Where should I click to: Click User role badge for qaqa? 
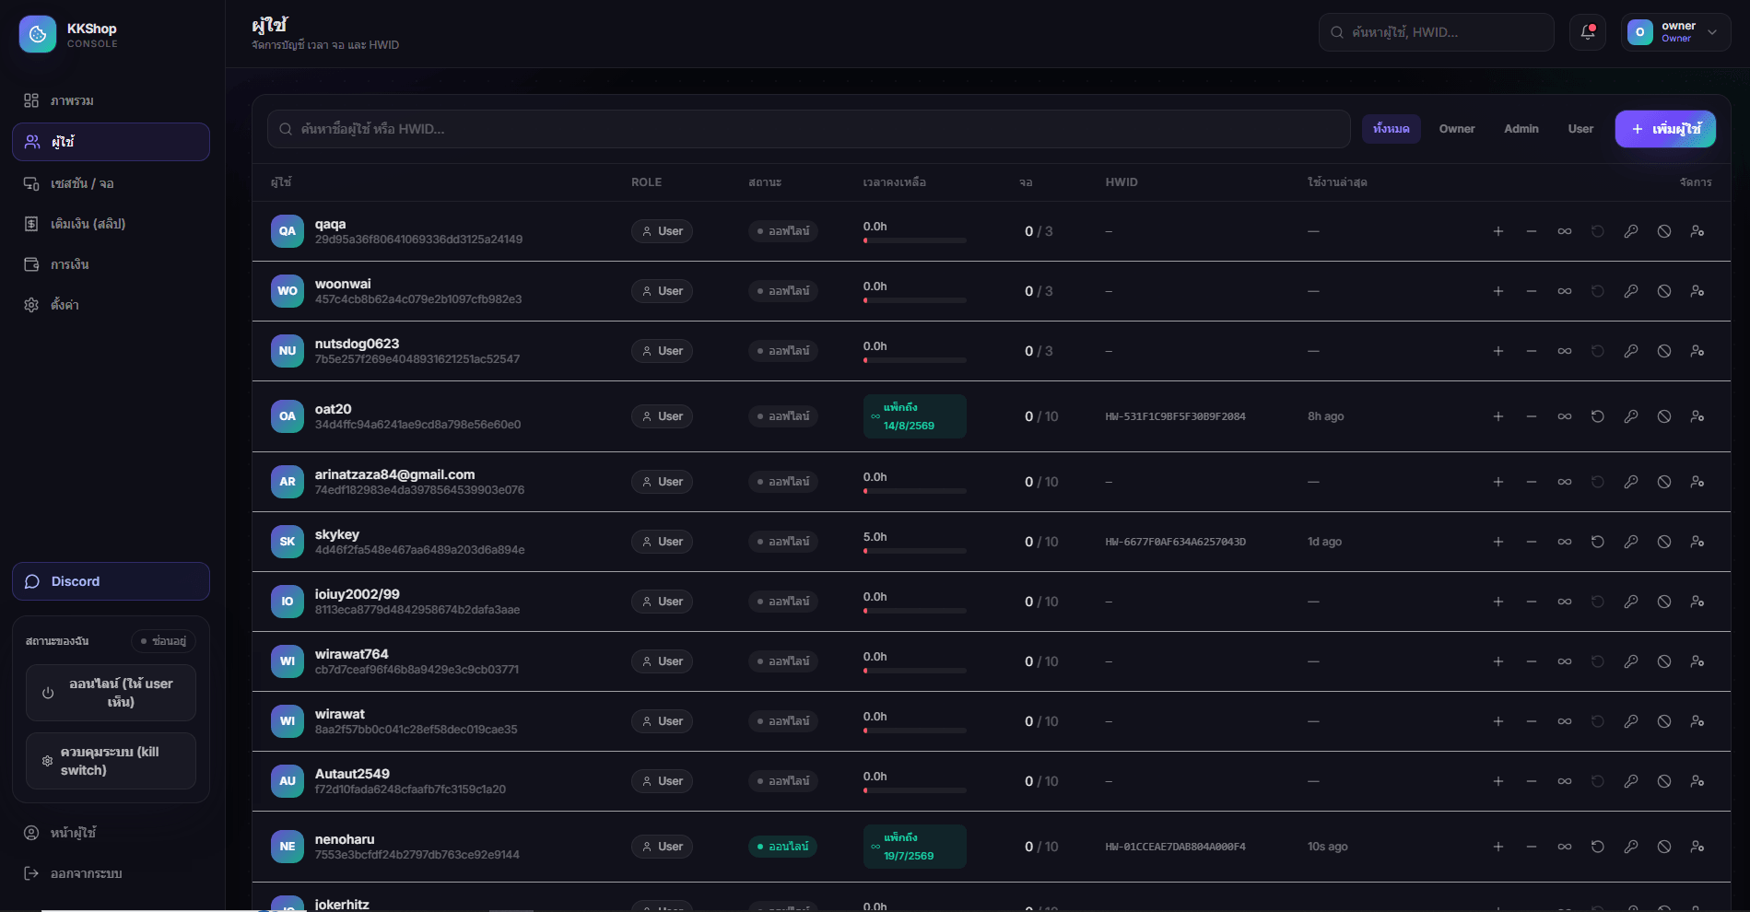tap(662, 231)
